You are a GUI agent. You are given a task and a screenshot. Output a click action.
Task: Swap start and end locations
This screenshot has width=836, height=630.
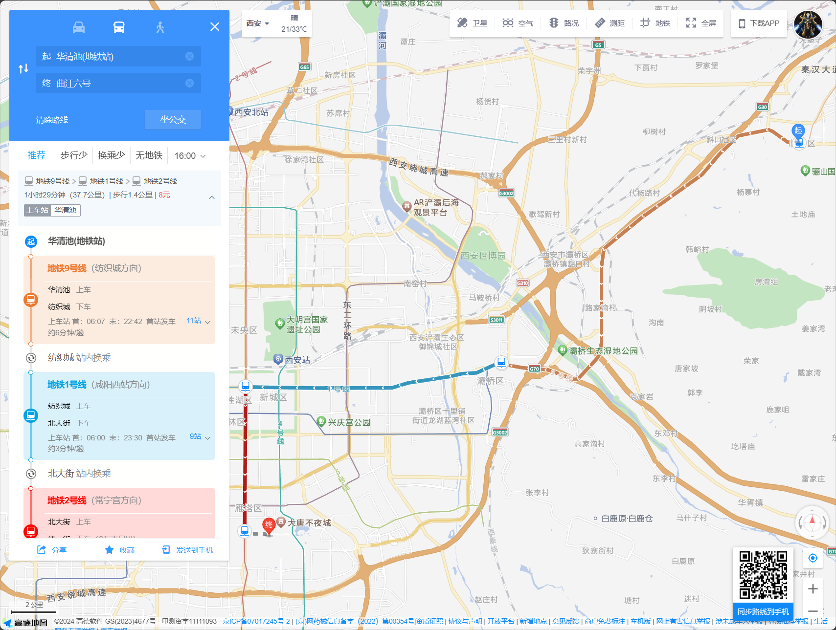click(x=23, y=69)
